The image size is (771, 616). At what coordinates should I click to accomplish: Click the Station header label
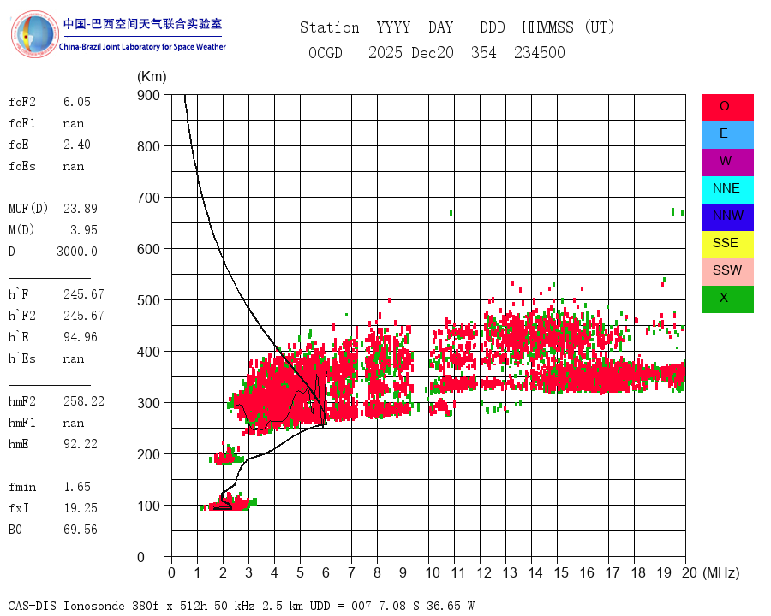point(330,27)
